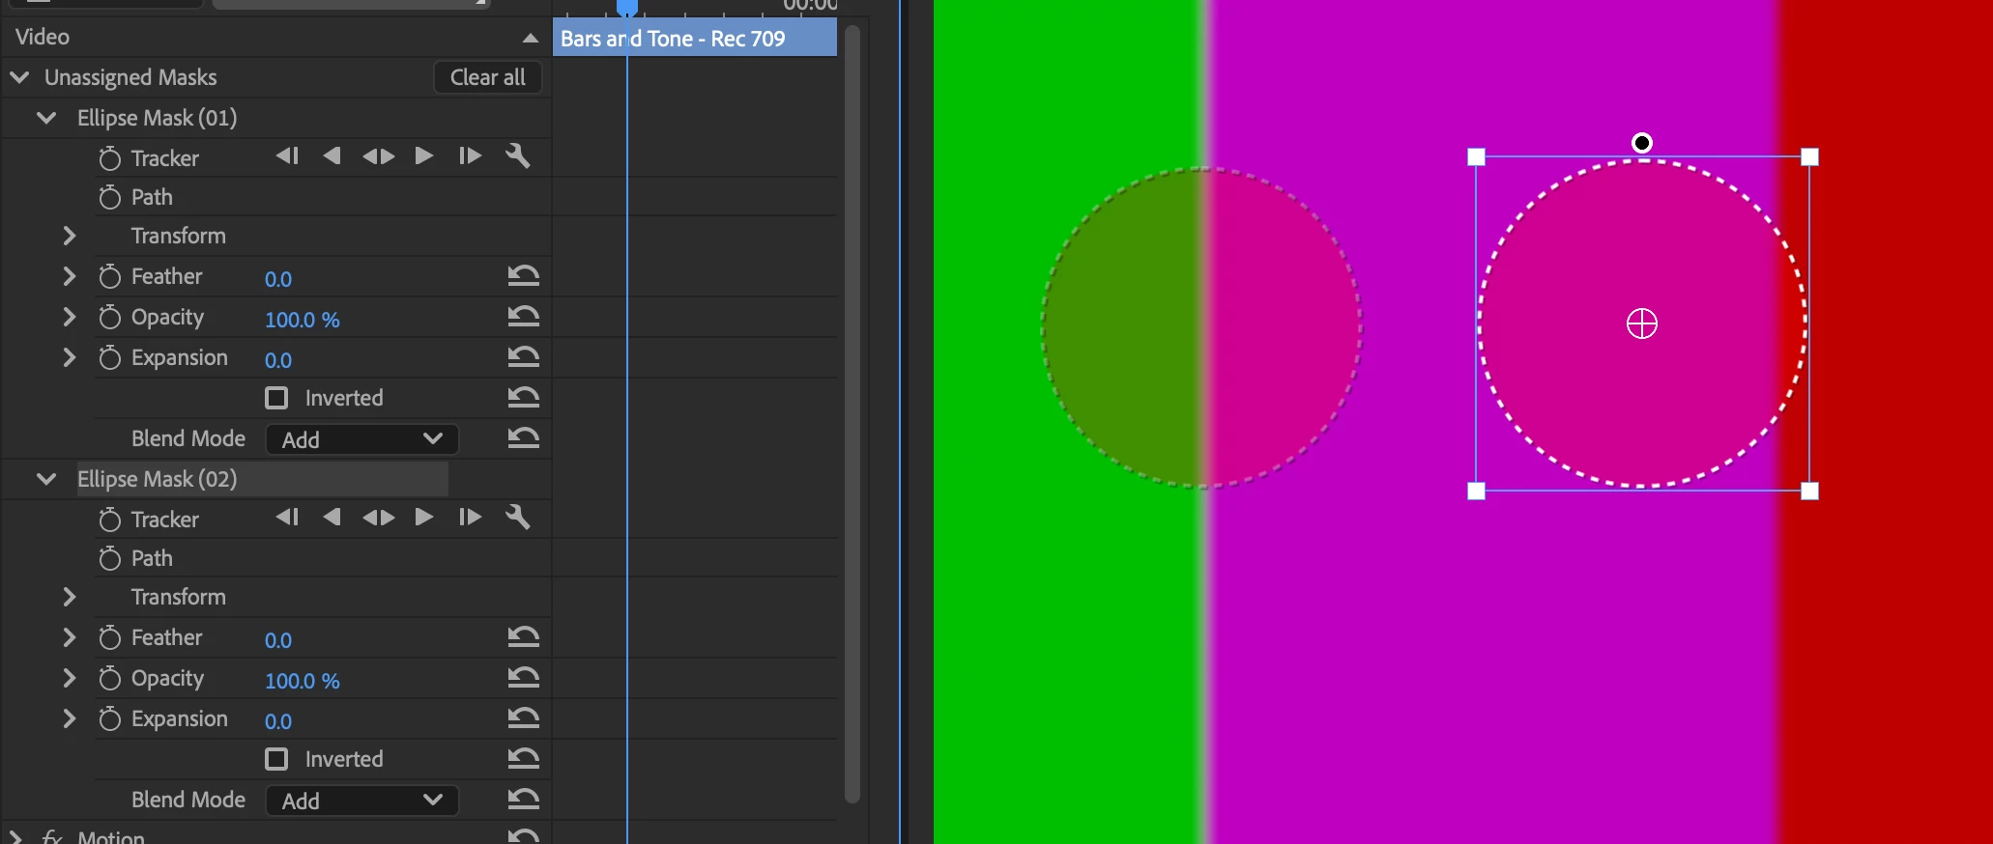Toggle Ellipse Mask (02) bidirectional tracking
1993x844 pixels.
pos(378,518)
